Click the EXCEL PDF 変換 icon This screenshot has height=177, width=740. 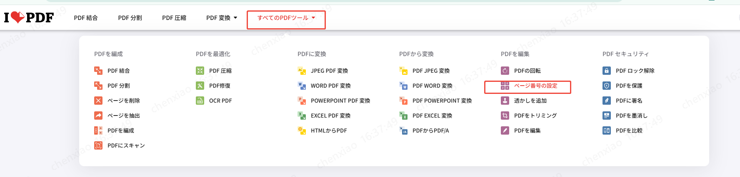[302, 116]
